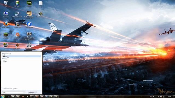
Task: Click the Programy (1) results header
Action: point(6,54)
